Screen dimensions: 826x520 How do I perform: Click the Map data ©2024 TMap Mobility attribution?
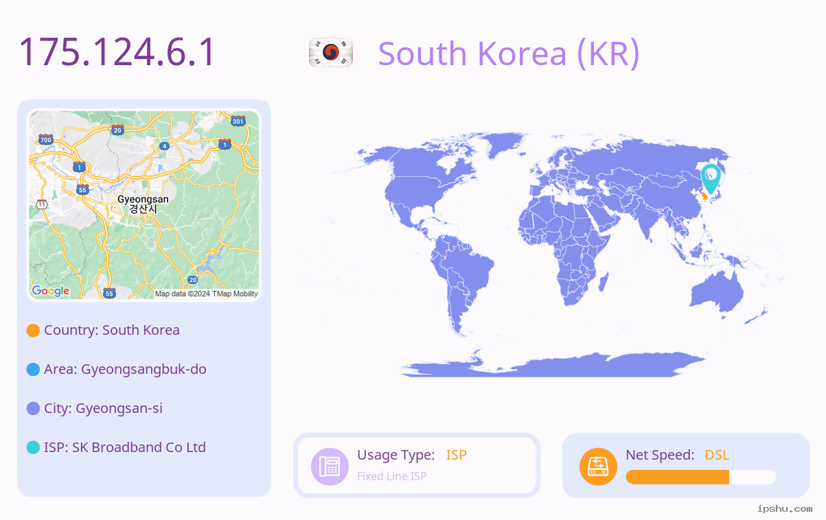point(207,294)
